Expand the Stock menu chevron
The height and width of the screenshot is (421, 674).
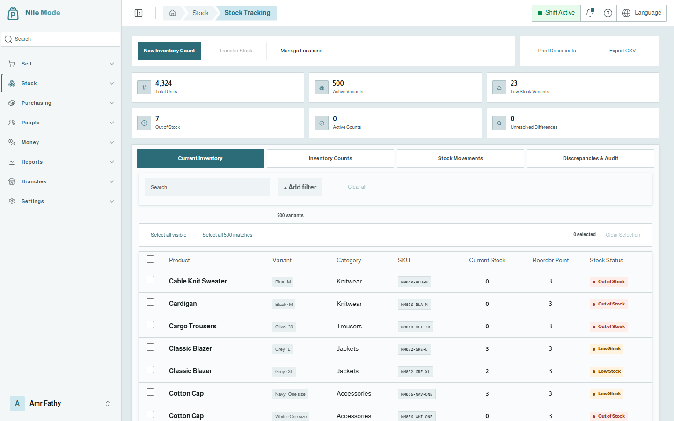[x=112, y=83]
